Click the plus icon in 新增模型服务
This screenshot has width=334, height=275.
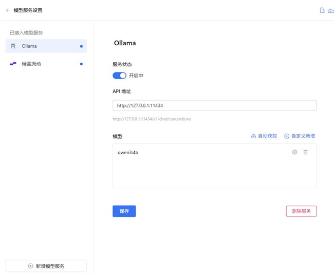point(30,266)
